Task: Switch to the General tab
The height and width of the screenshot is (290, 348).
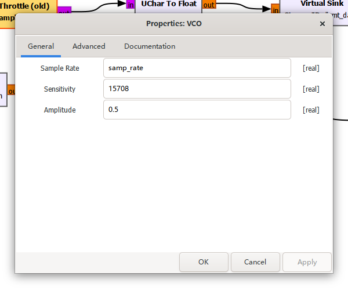Action: [41, 46]
